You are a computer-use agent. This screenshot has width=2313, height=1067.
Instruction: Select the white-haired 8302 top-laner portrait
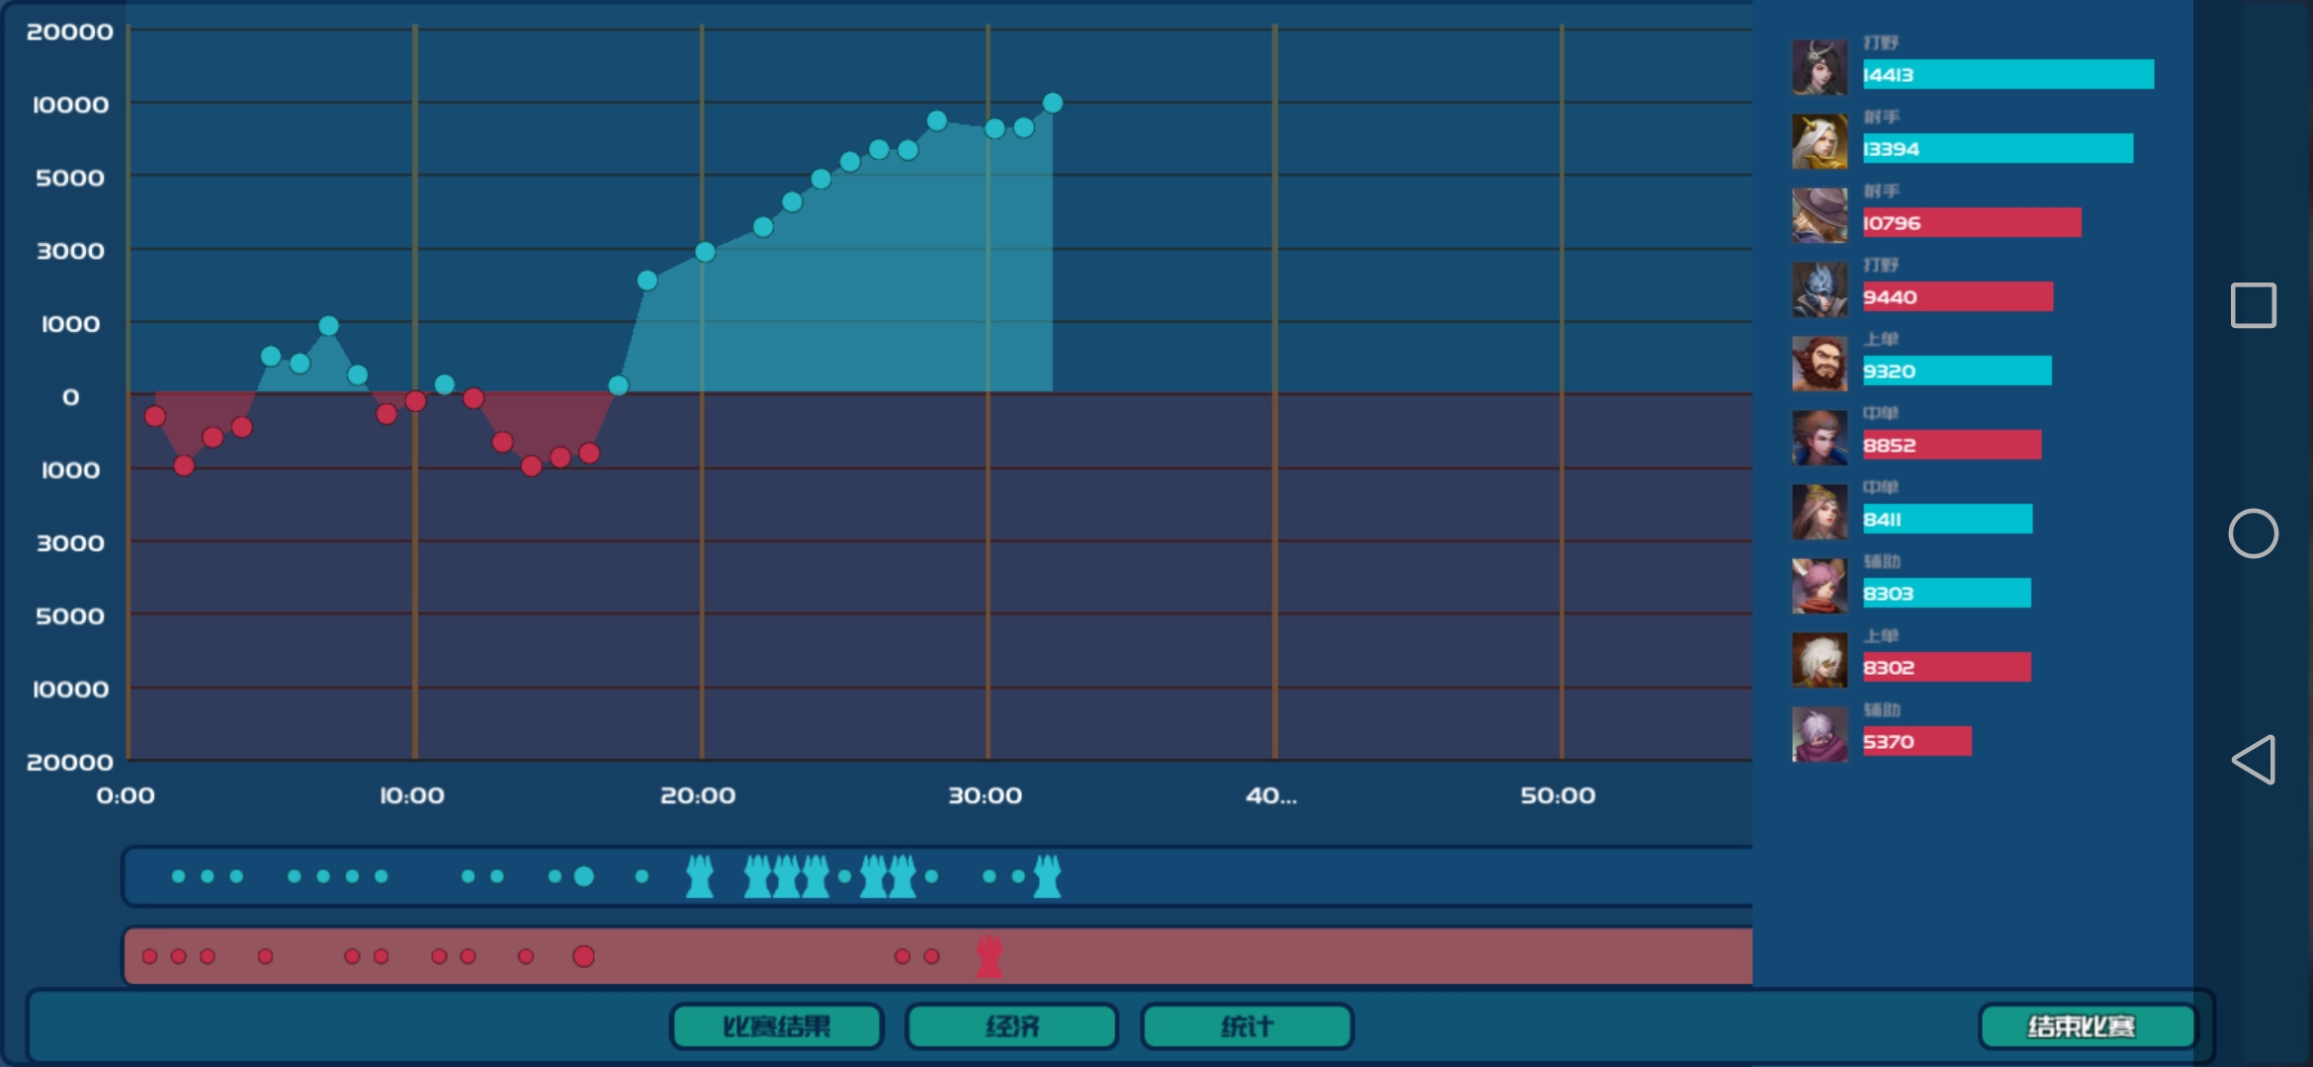point(1819,660)
